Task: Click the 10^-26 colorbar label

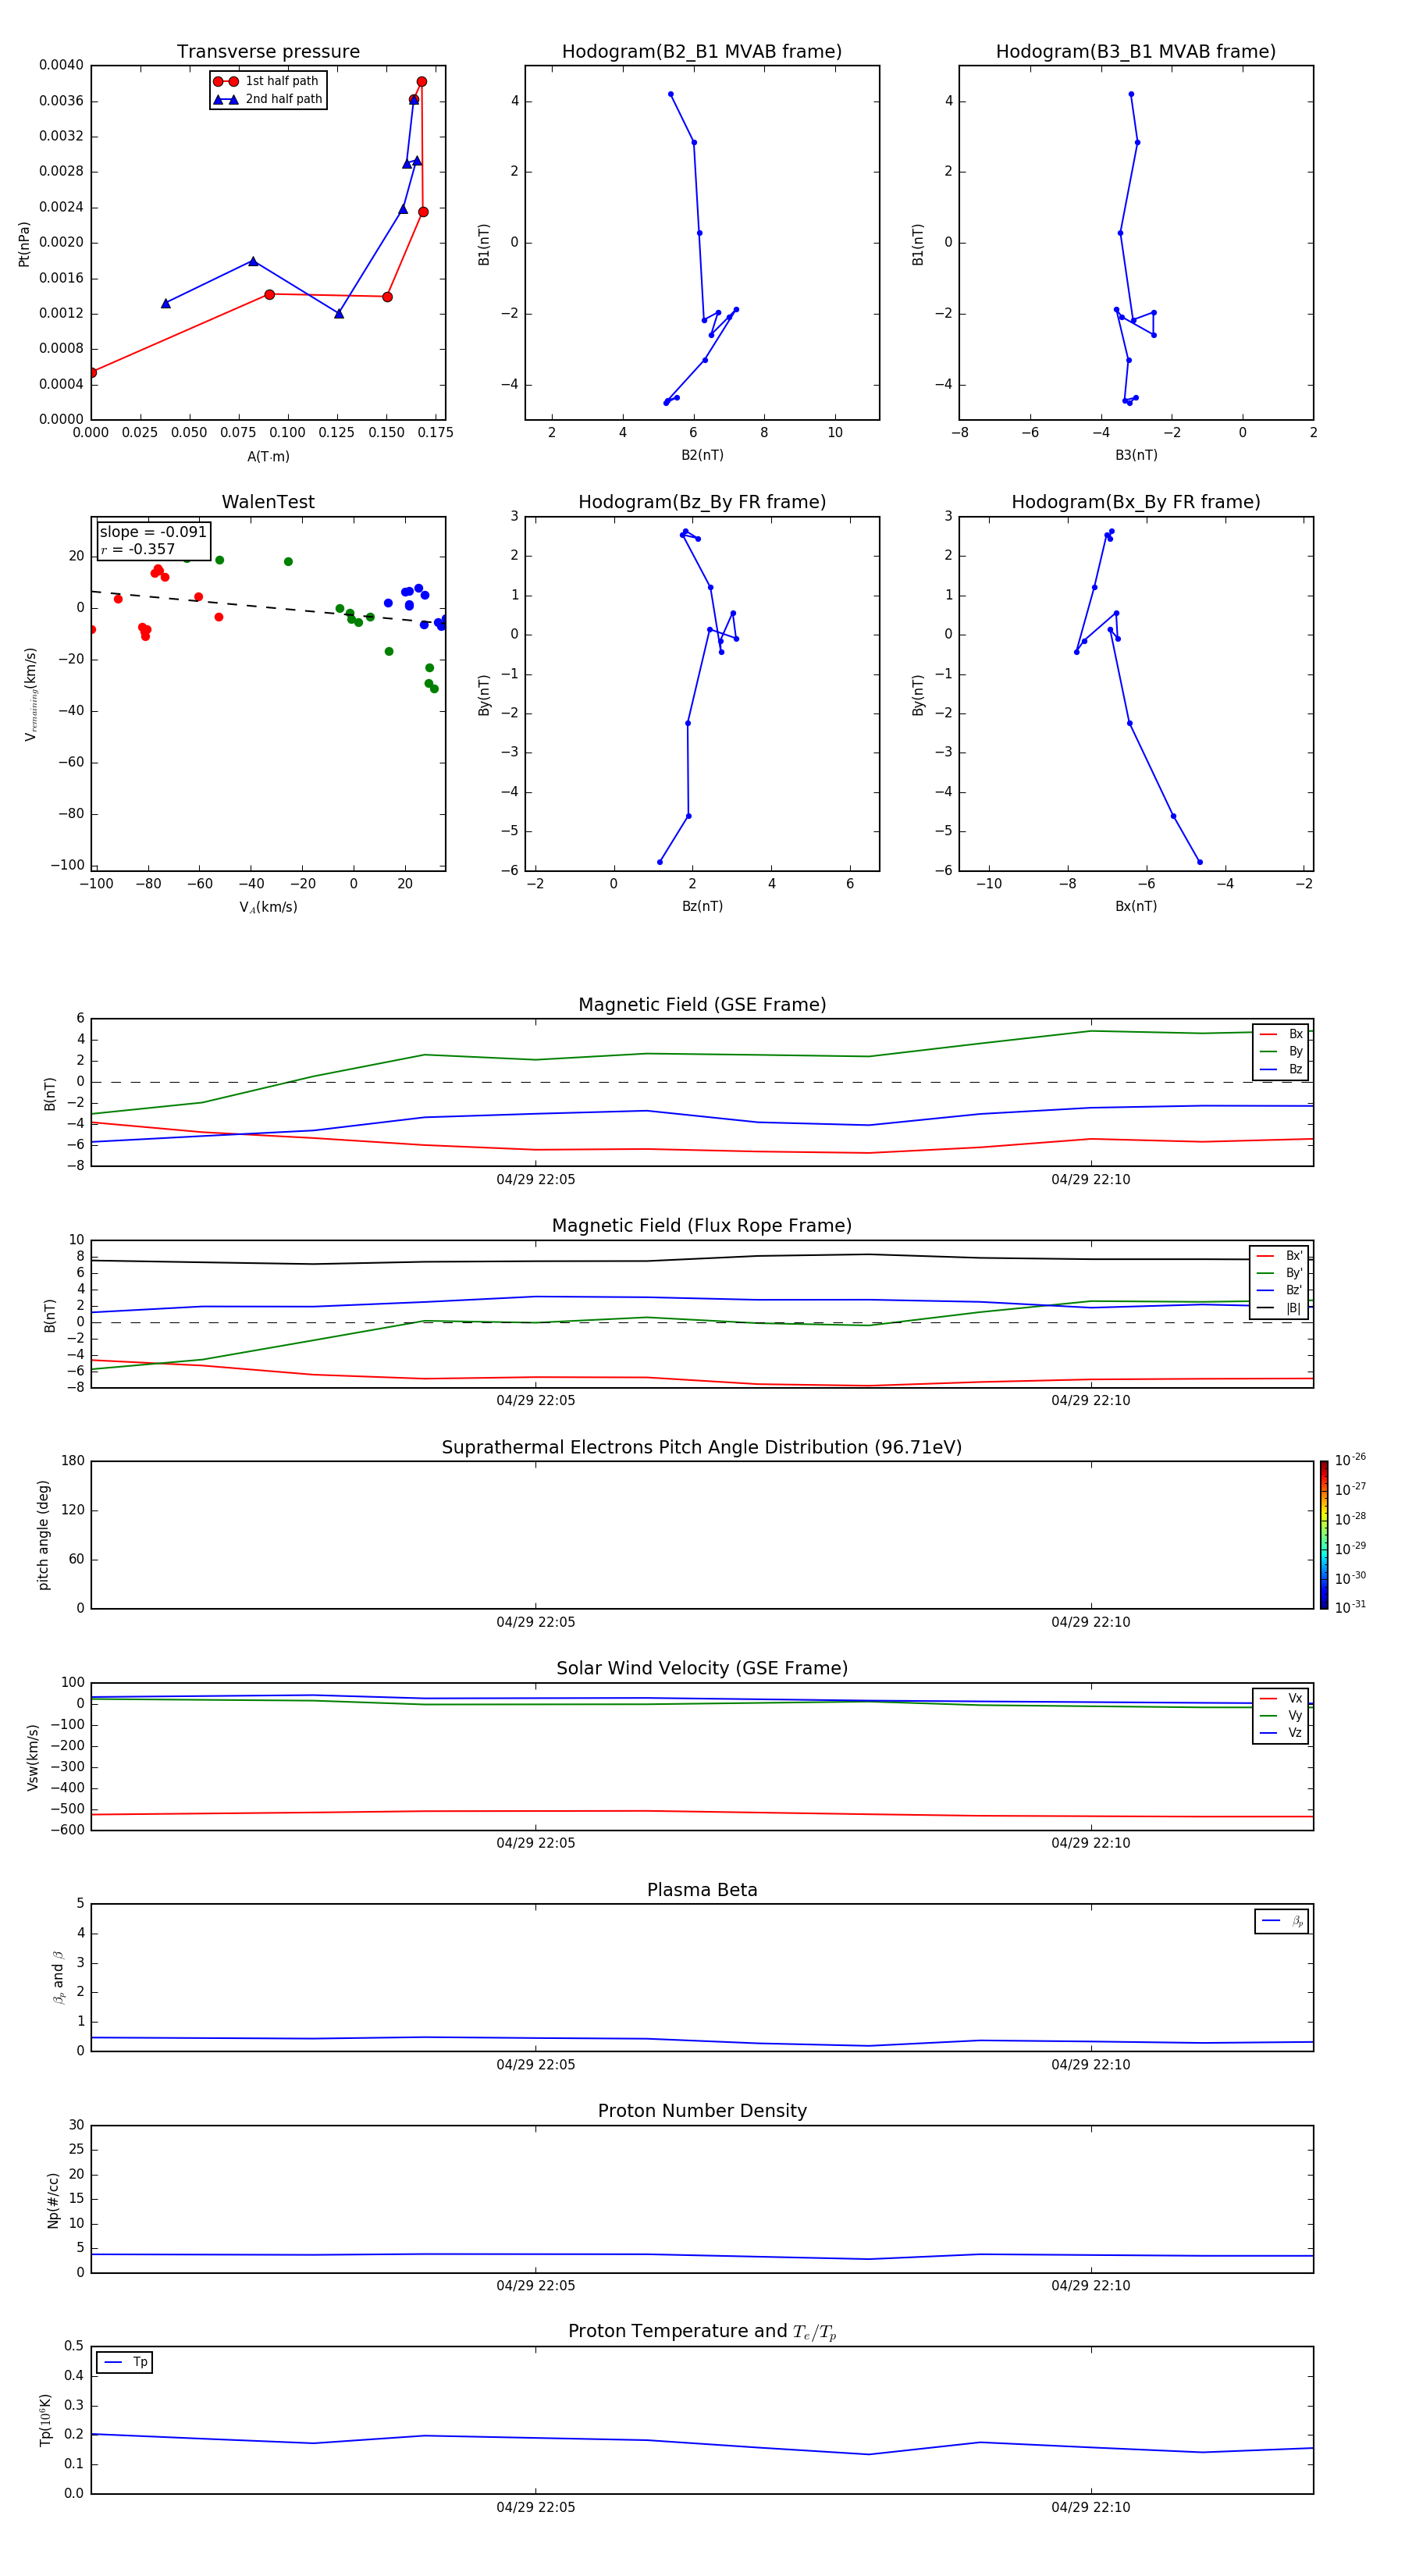Action: [x=1350, y=1460]
